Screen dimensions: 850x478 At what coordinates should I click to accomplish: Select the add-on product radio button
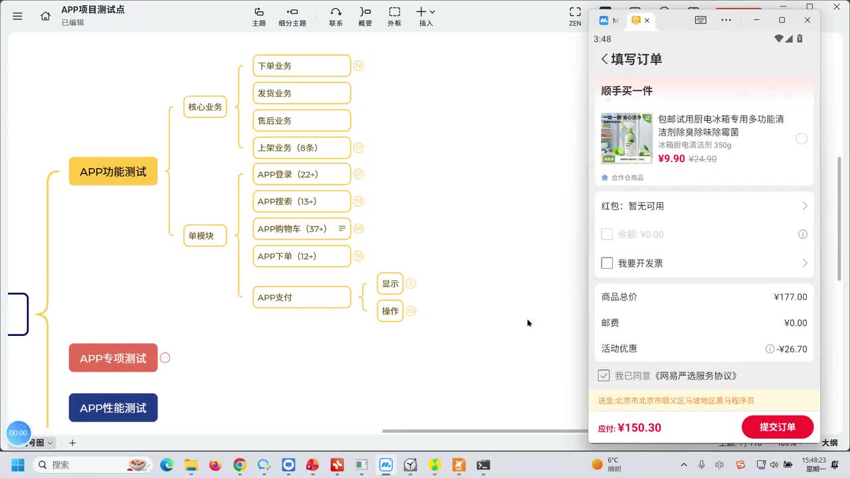click(x=802, y=139)
